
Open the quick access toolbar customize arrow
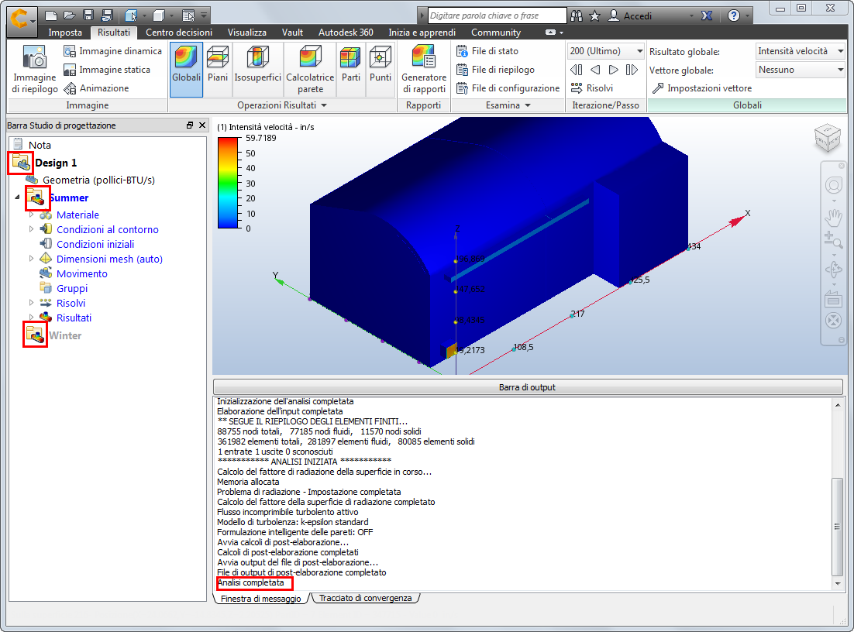click(204, 15)
